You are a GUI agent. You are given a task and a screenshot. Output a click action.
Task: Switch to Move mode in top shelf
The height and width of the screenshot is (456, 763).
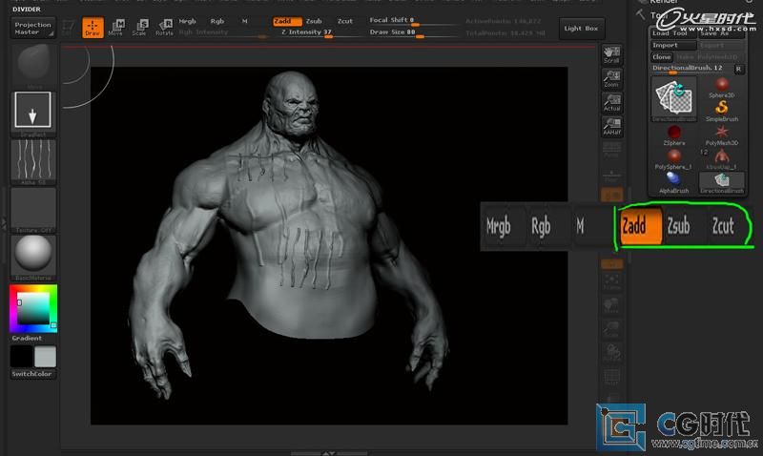pyautogui.click(x=115, y=28)
